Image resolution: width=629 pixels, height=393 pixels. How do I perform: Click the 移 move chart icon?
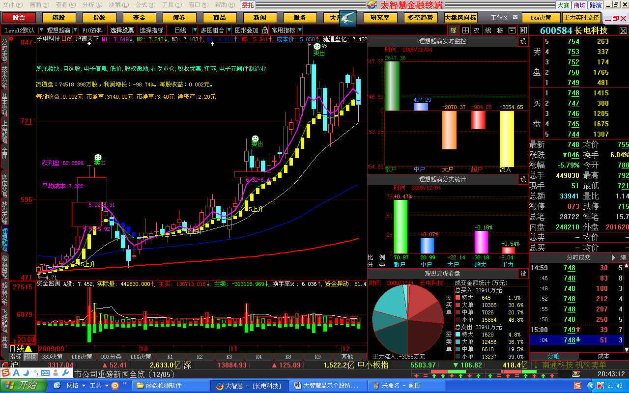pos(500,30)
